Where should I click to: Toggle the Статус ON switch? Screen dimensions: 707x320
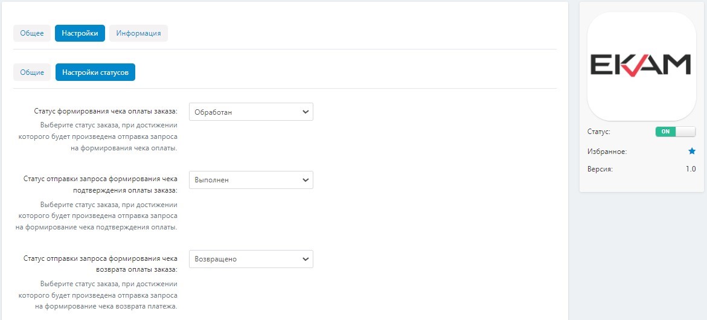pos(676,132)
